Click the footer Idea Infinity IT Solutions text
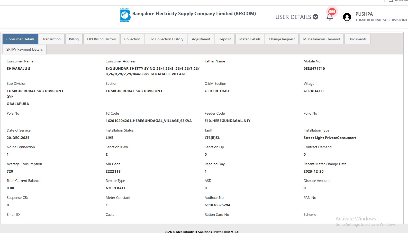 202,231
